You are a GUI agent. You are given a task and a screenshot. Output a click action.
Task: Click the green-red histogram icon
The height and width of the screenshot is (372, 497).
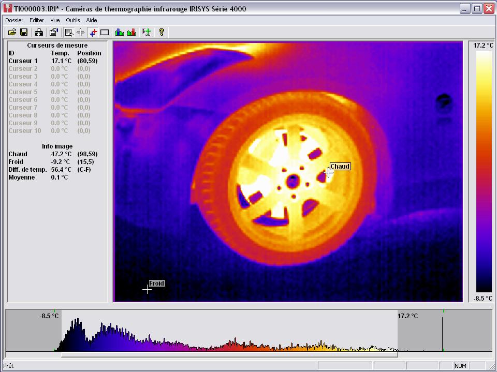(131, 32)
